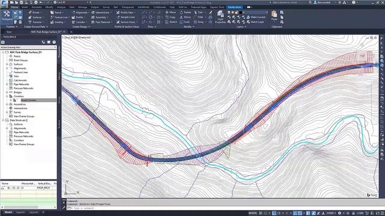Click the Grading tool
385x216 pixels.
pos(58,22)
